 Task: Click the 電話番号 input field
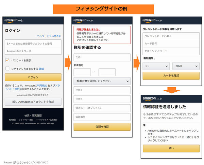(102, 117)
